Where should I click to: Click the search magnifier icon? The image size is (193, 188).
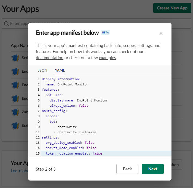(x=6, y=23)
